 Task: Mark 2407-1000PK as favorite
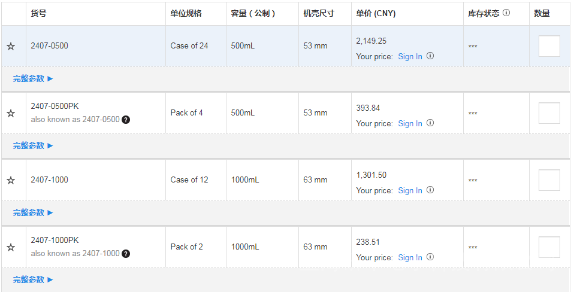[11, 248]
